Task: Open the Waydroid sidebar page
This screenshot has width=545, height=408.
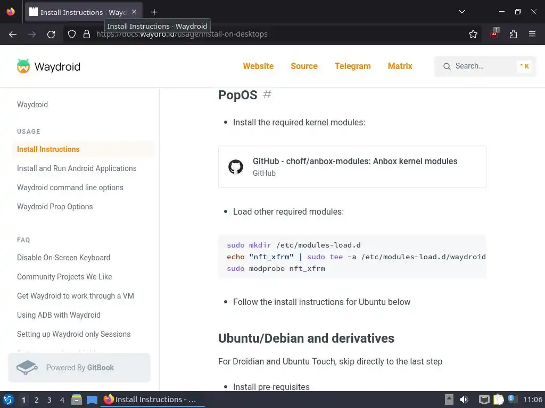Action: pos(32,105)
